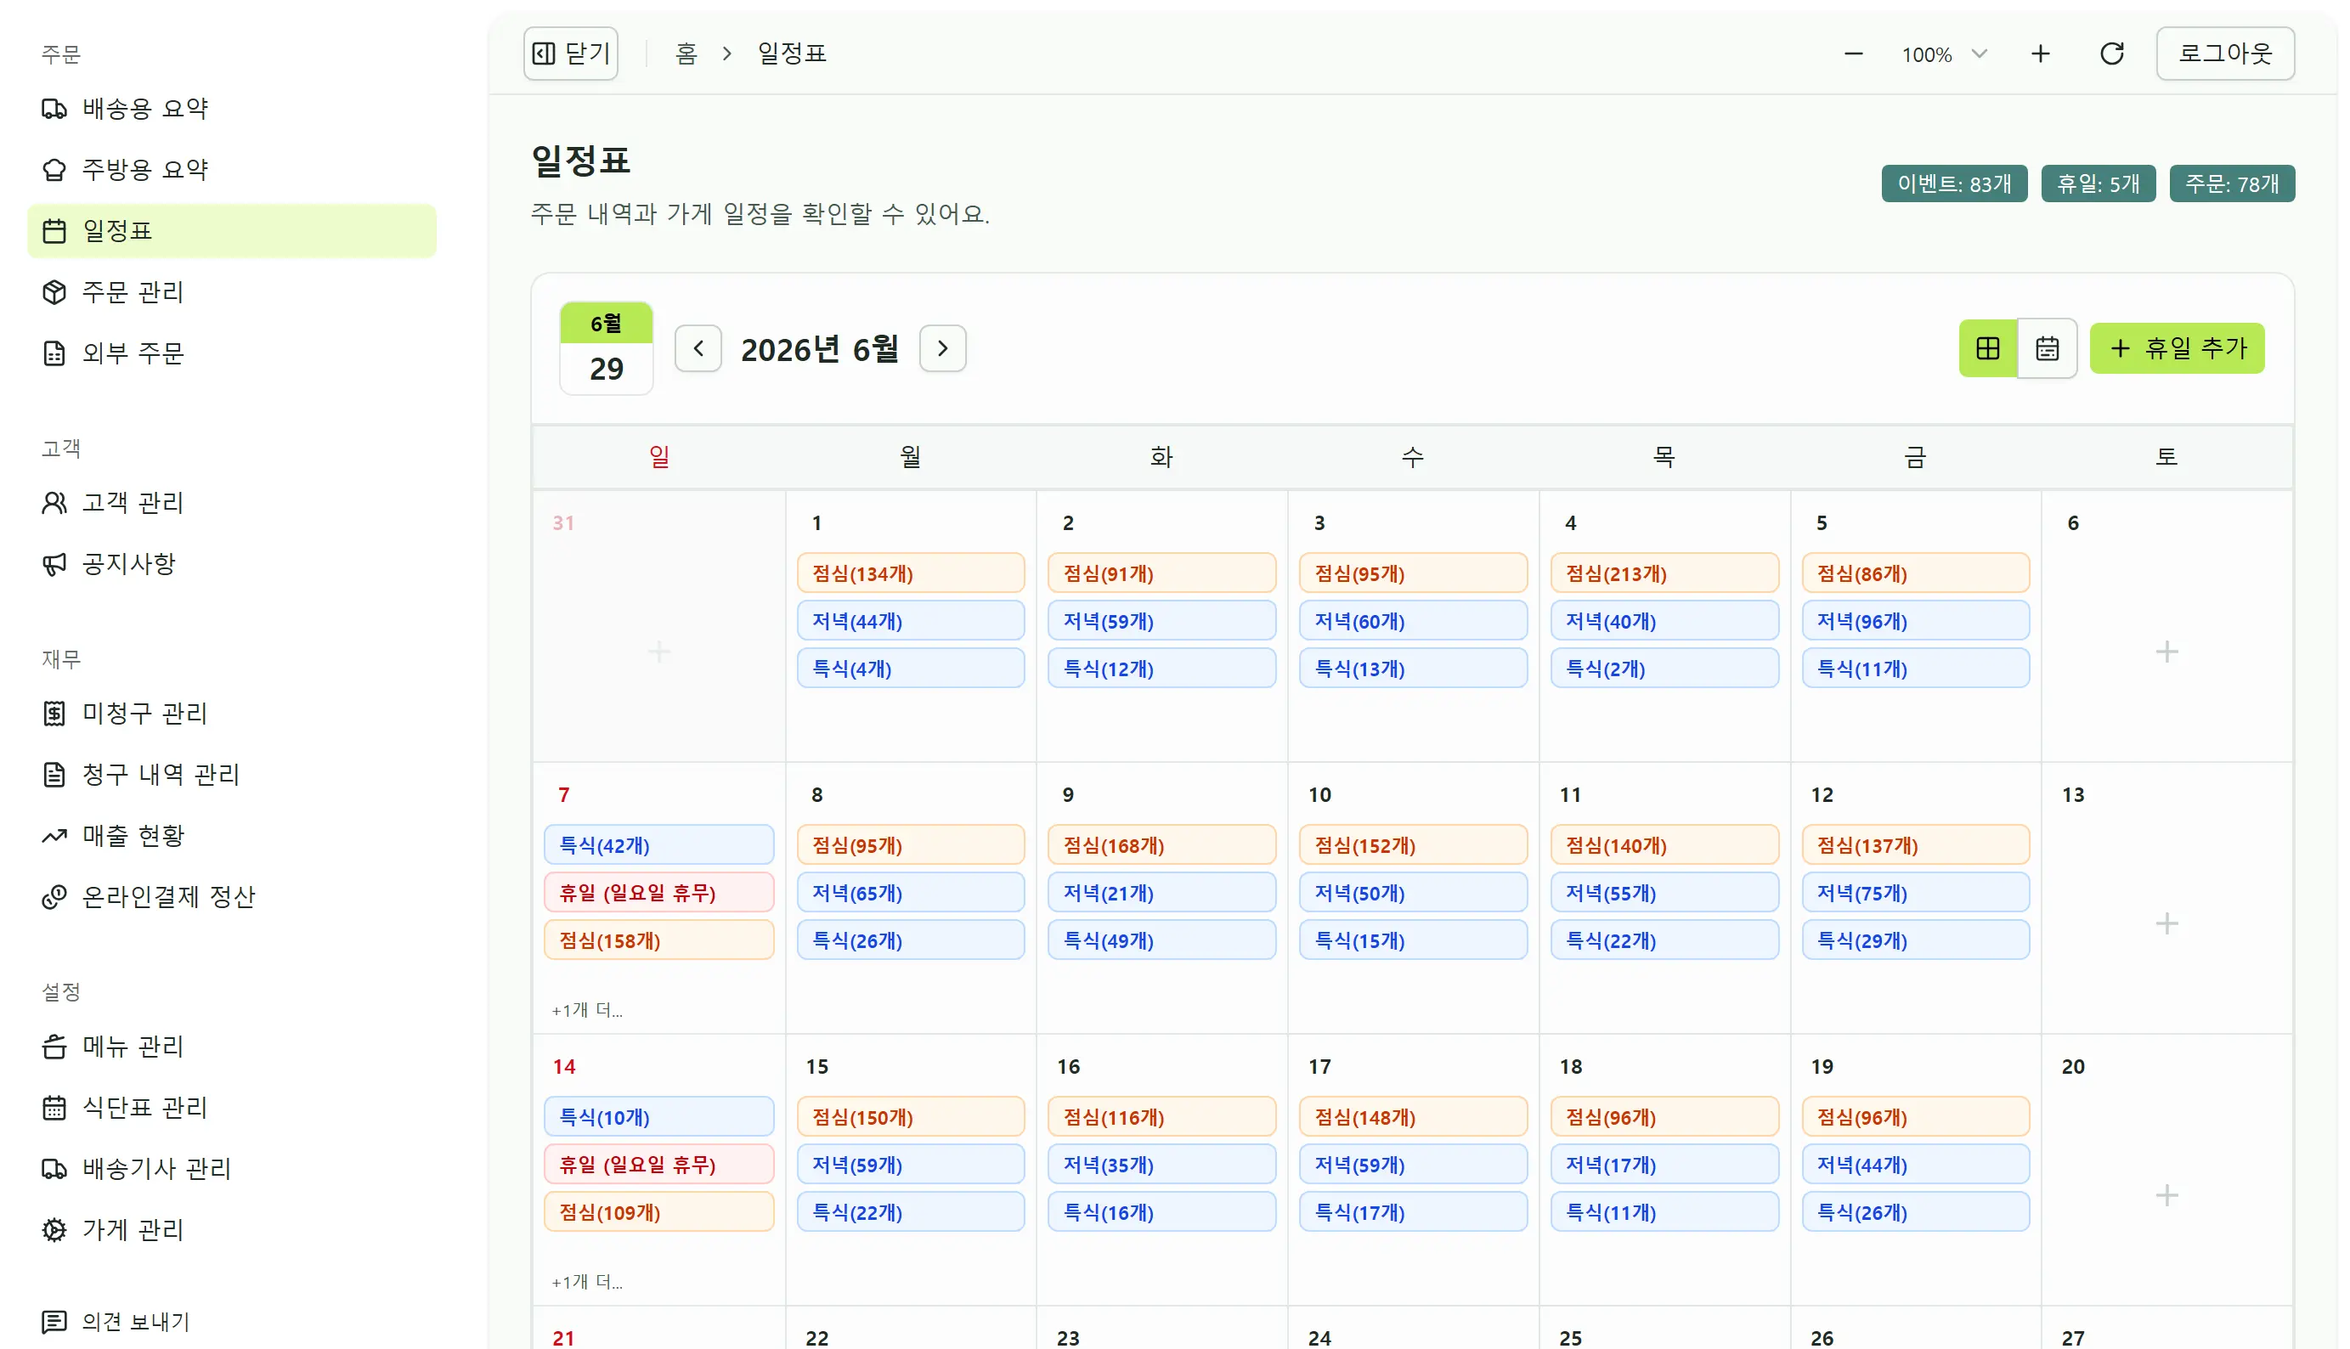Click the 휴일 추가 button
Image resolution: width=2350 pixels, height=1349 pixels.
2177,348
